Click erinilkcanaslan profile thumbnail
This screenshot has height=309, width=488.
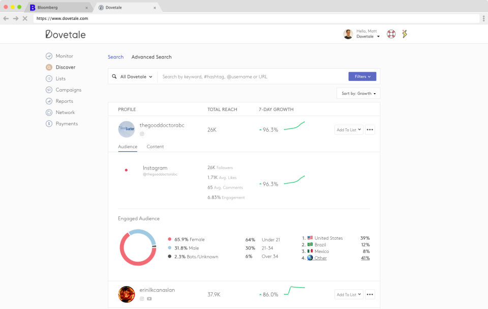[127, 294]
